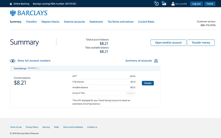Click the APY value 3.65%
Image resolution: width=221 pixels, height=138 pixels.
tap(133, 76)
